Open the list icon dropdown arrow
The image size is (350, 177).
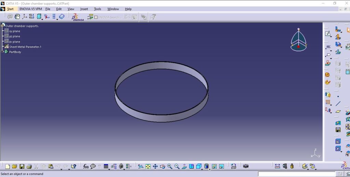coord(57,19)
